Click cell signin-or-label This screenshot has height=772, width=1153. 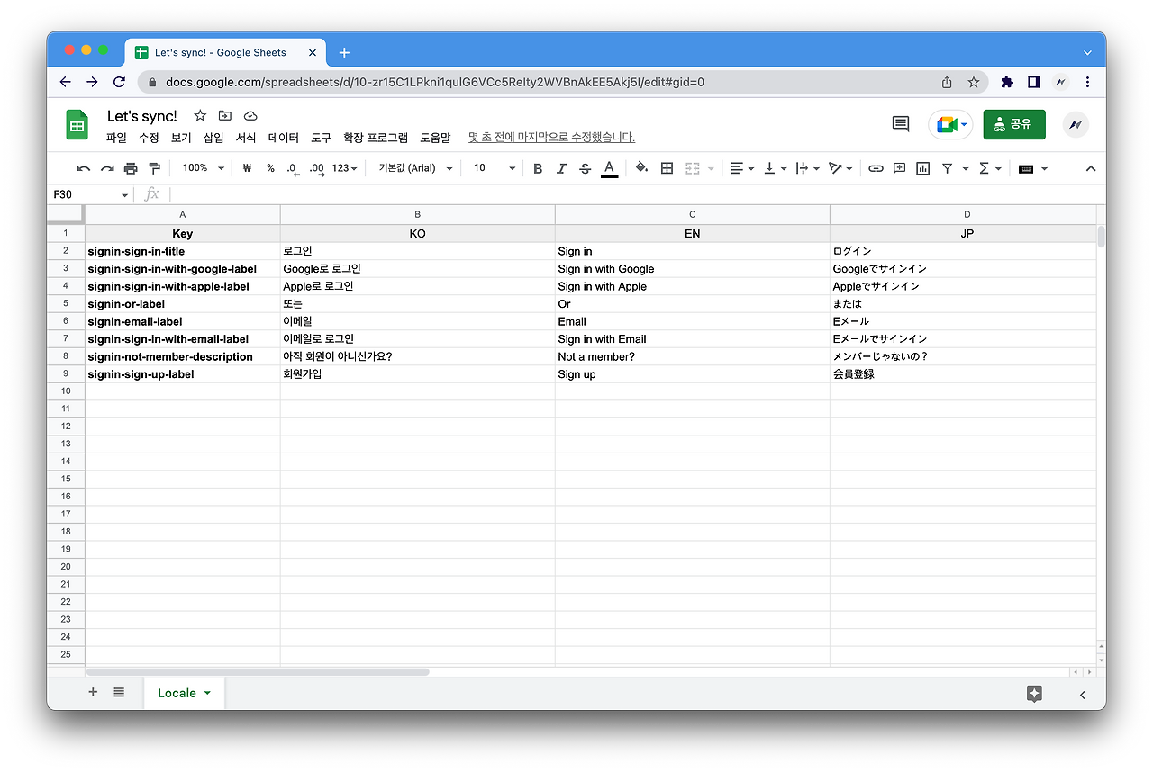183,304
